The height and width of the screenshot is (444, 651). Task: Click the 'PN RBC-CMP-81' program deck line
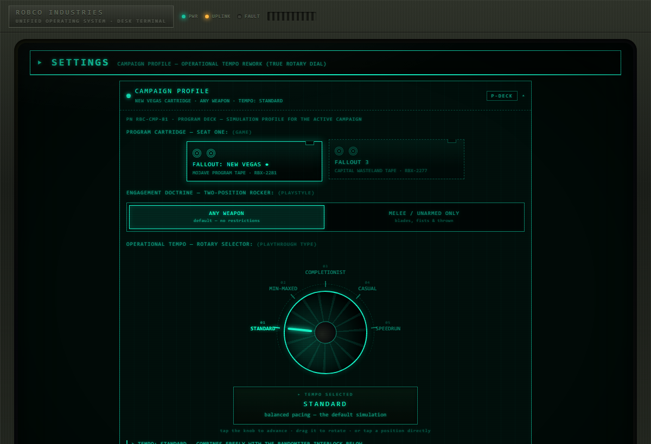(x=244, y=119)
